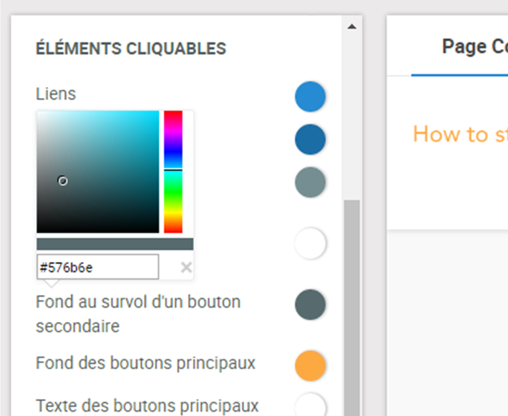
Task: Click the circular picker handle in gradient
Action: pos(62,180)
